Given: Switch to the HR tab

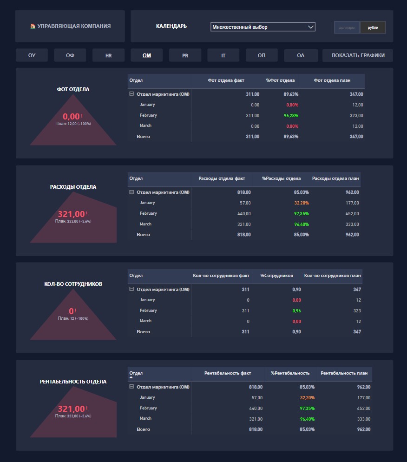Looking at the screenshot, I should coord(108,55).
